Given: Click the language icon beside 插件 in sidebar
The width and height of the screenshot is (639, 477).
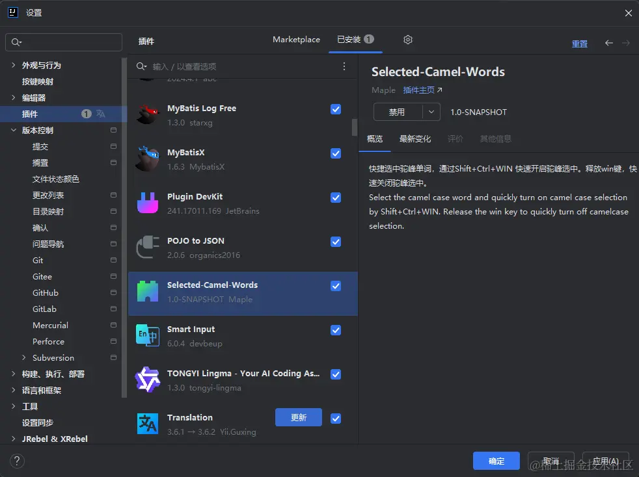Looking at the screenshot, I should 101,114.
